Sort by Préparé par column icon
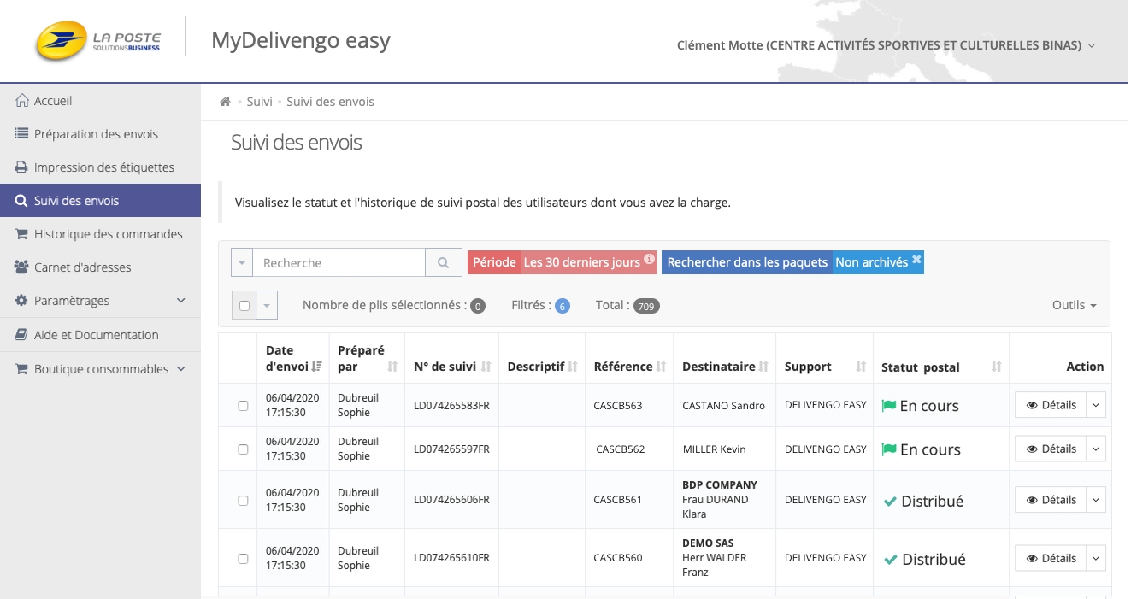 click(392, 367)
